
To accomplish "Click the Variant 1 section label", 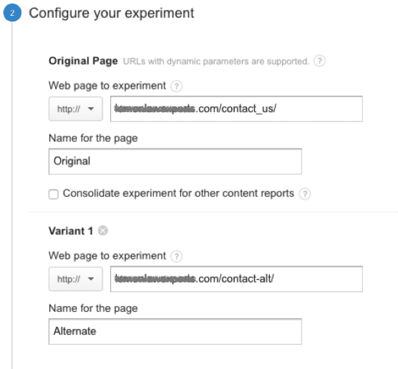I will tap(71, 231).
